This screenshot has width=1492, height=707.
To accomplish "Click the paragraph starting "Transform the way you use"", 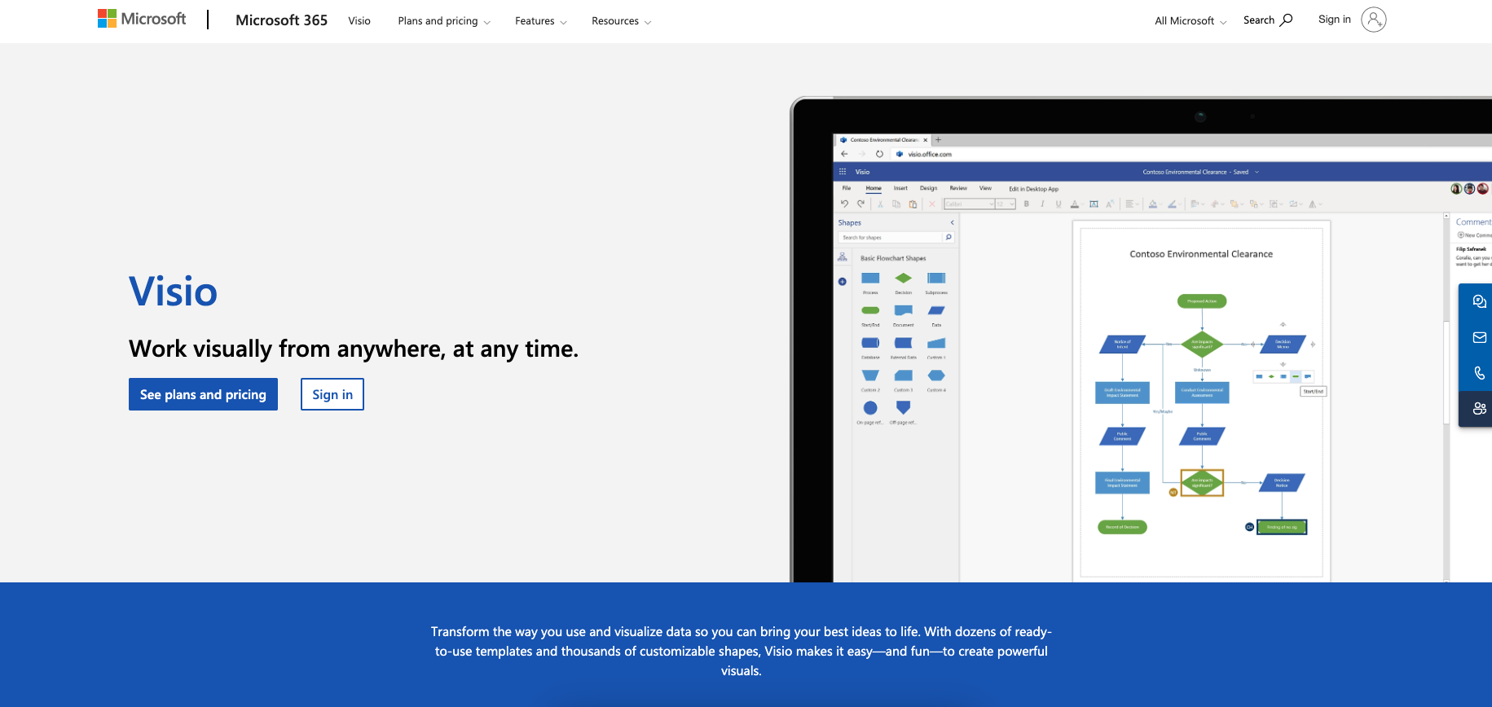I will (x=742, y=651).
